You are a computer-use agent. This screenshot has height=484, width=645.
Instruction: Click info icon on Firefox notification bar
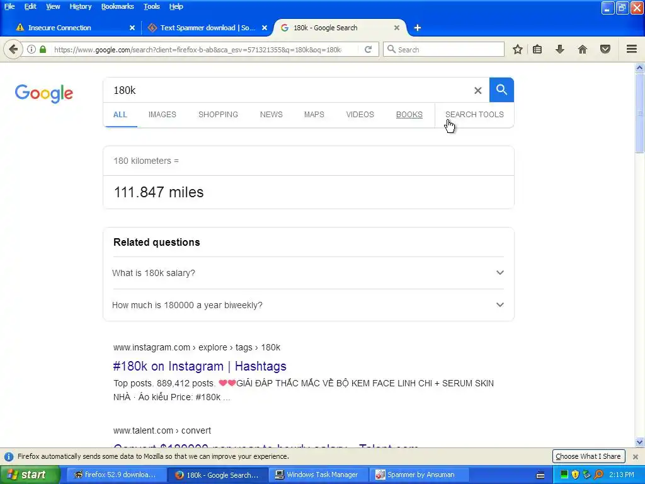click(x=9, y=456)
